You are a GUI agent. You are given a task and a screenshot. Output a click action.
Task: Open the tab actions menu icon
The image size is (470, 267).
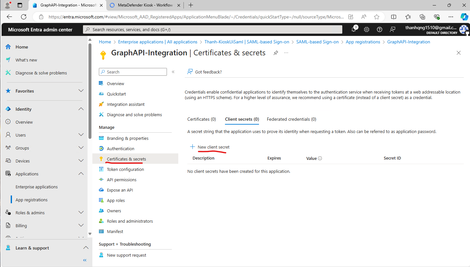point(20,5)
